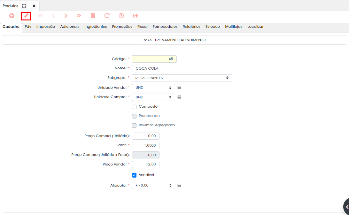Toggle the Composto checkbox
349x215 pixels.
click(x=134, y=107)
